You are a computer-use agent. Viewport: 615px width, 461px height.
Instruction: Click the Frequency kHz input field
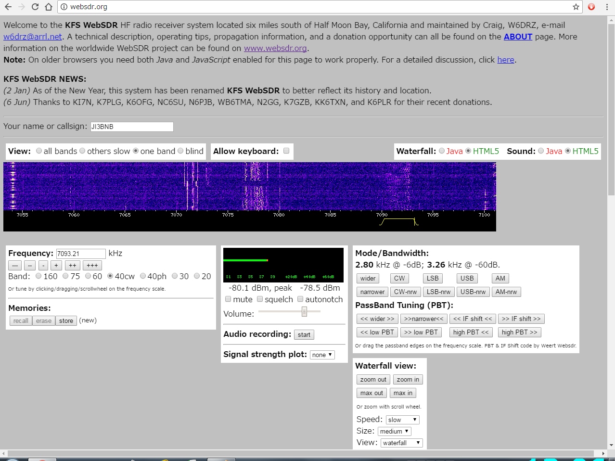[x=81, y=254]
